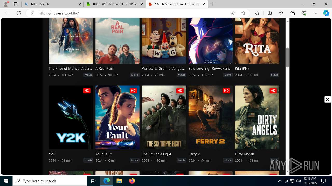
Task: Open the browser profile icon
Action: (6, 4)
